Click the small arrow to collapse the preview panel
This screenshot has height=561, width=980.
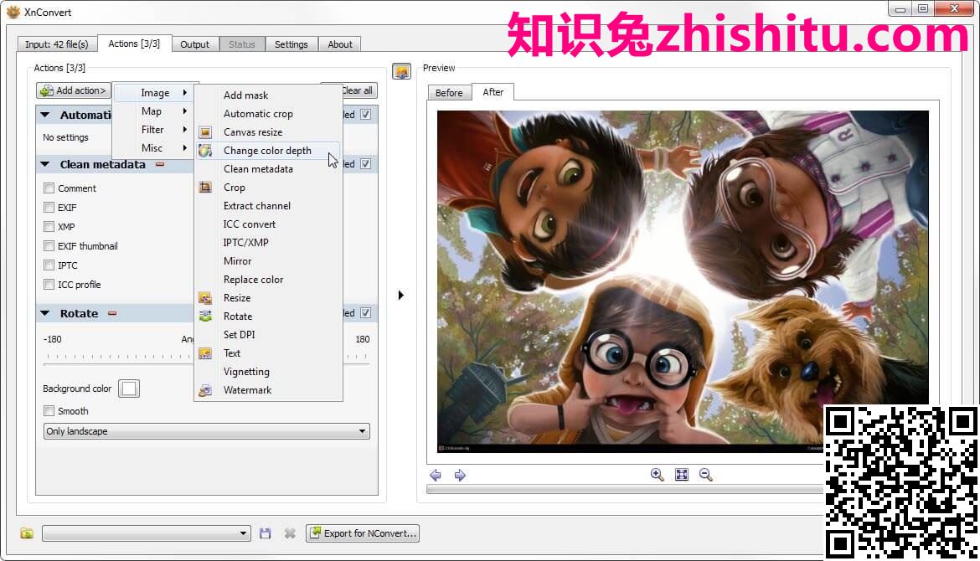tap(400, 295)
